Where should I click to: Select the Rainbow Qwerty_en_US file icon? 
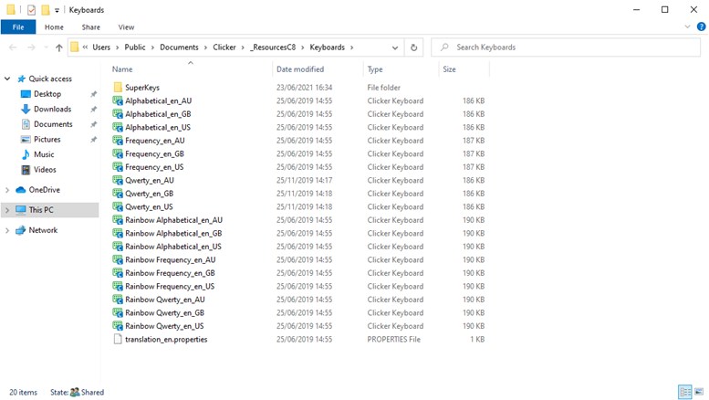pyautogui.click(x=118, y=326)
